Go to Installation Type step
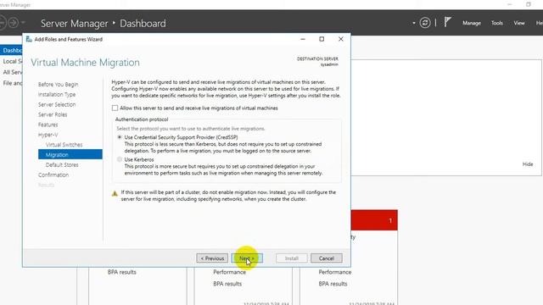This screenshot has width=543, height=305. 57,94
